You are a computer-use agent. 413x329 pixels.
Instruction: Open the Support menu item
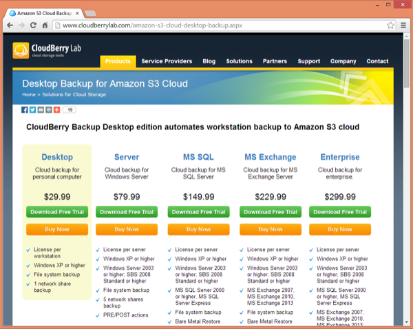coord(308,61)
